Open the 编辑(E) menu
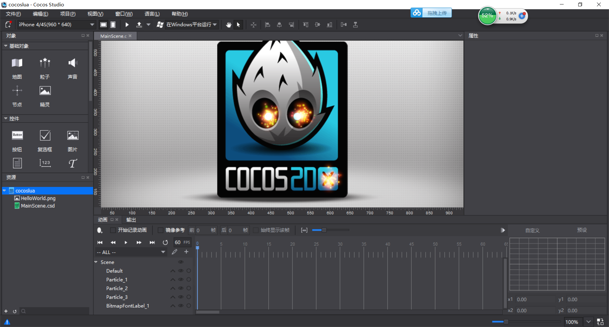Image resolution: width=609 pixels, height=327 pixels. (x=41, y=14)
